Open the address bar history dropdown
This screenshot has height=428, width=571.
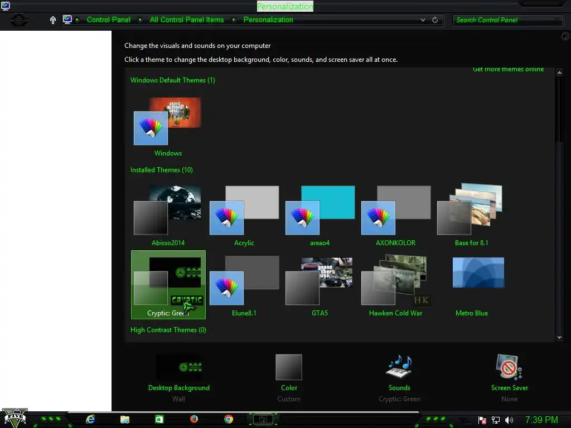click(423, 20)
